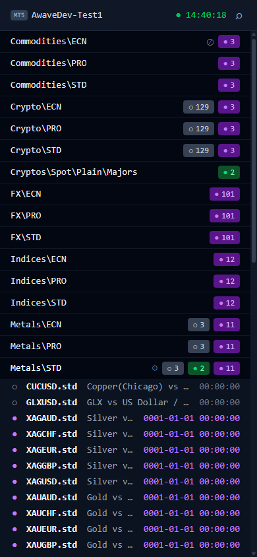Select the GLXUSD.std symbol name
This screenshot has height=557, width=257.
click(x=51, y=403)
